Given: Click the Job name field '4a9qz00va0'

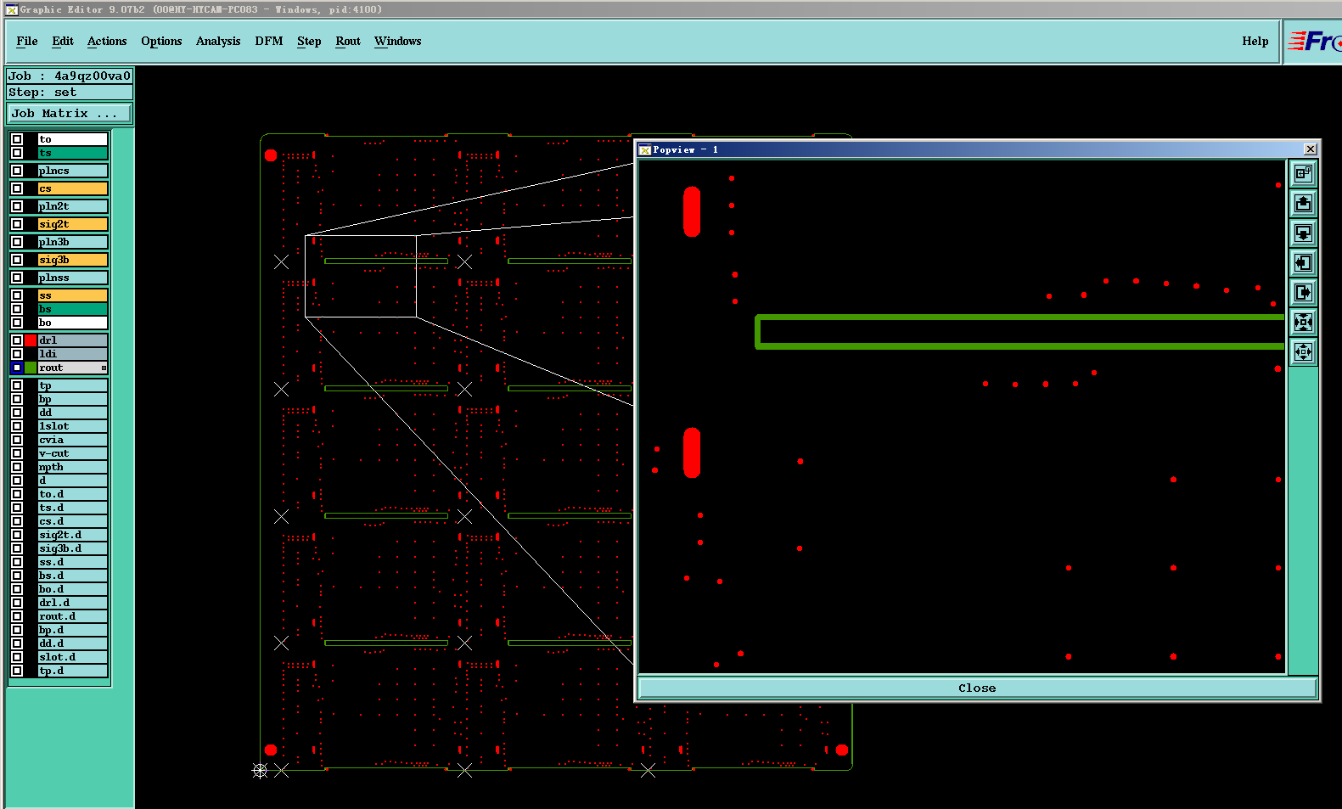Looking at the screenshot, I should click(70, 76).
